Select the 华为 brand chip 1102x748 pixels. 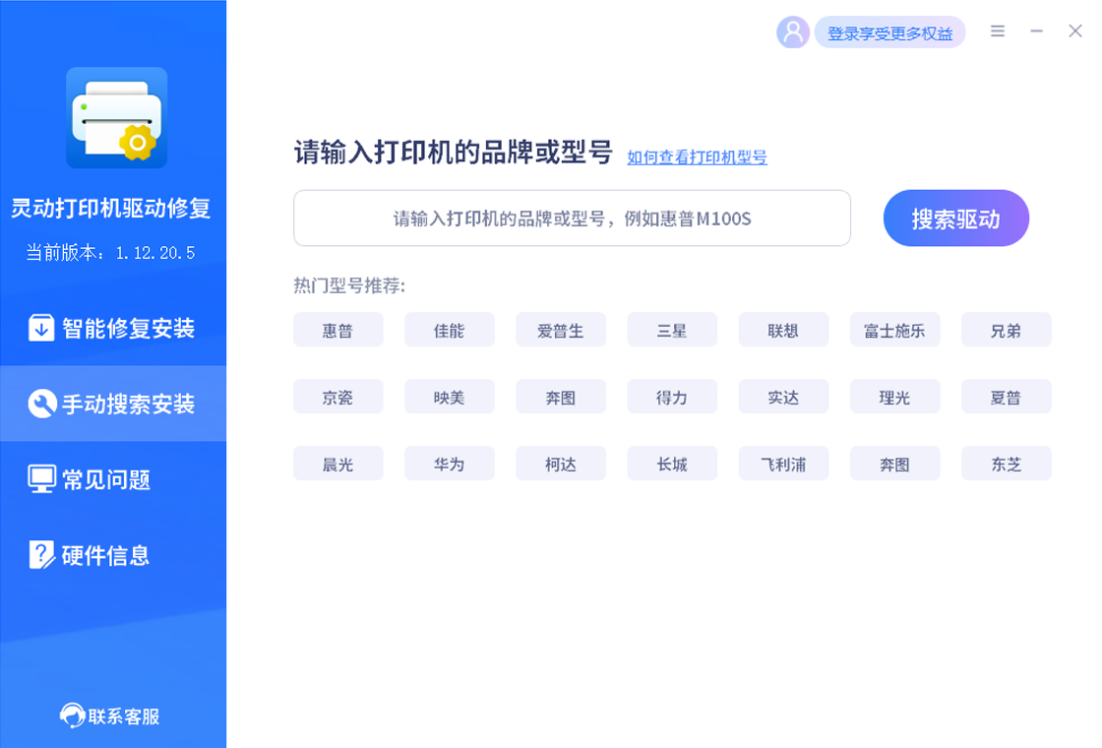pos(449,464)
